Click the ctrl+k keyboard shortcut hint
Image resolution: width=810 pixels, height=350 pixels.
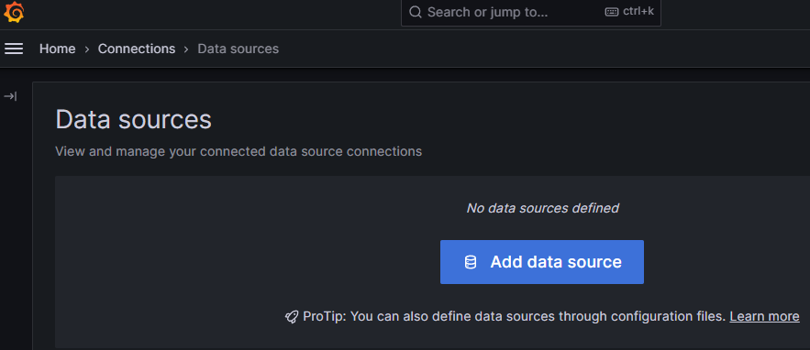[x=629, y=11]
